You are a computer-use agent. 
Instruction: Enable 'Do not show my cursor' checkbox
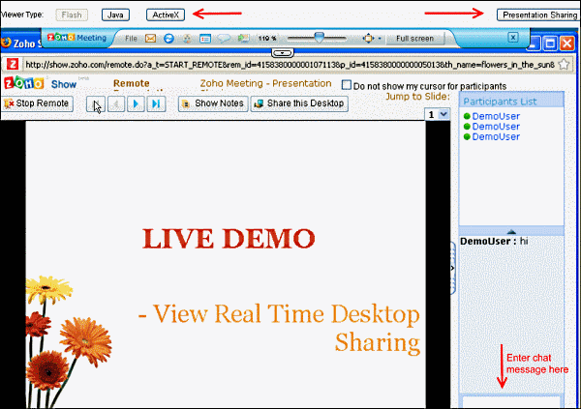pyautogui.click(x=348, y=85)
